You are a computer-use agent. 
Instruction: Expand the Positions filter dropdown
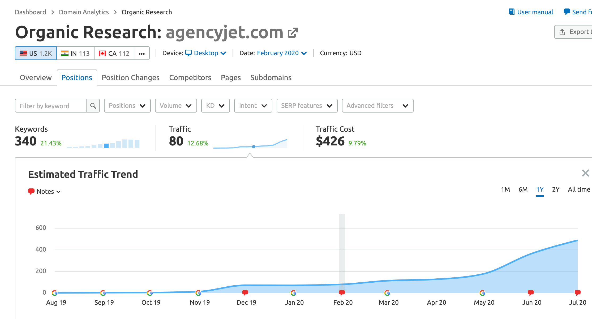[x=127, y=106]
